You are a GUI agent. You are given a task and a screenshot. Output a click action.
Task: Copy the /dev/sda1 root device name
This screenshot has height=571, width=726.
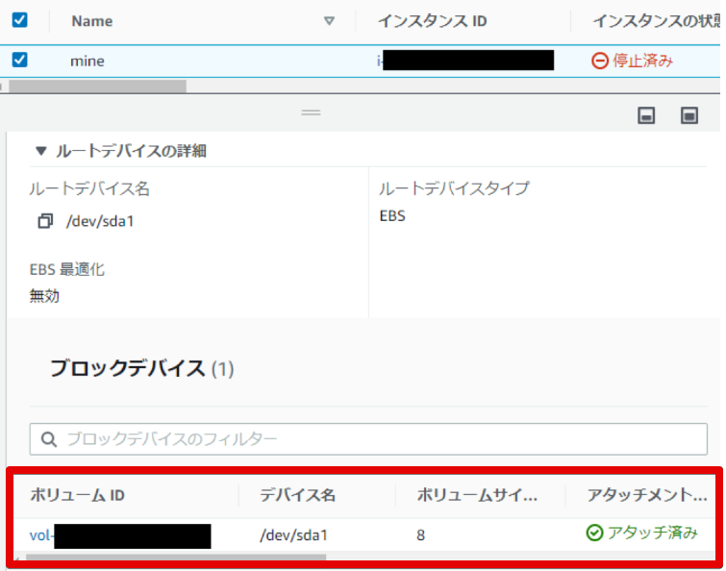pos(45,221)
